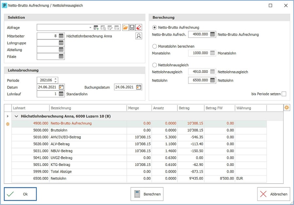Click the red Netto-Brutto Aufrechnung row label
This screenshot has width=294, height=205.
point(71,123)
